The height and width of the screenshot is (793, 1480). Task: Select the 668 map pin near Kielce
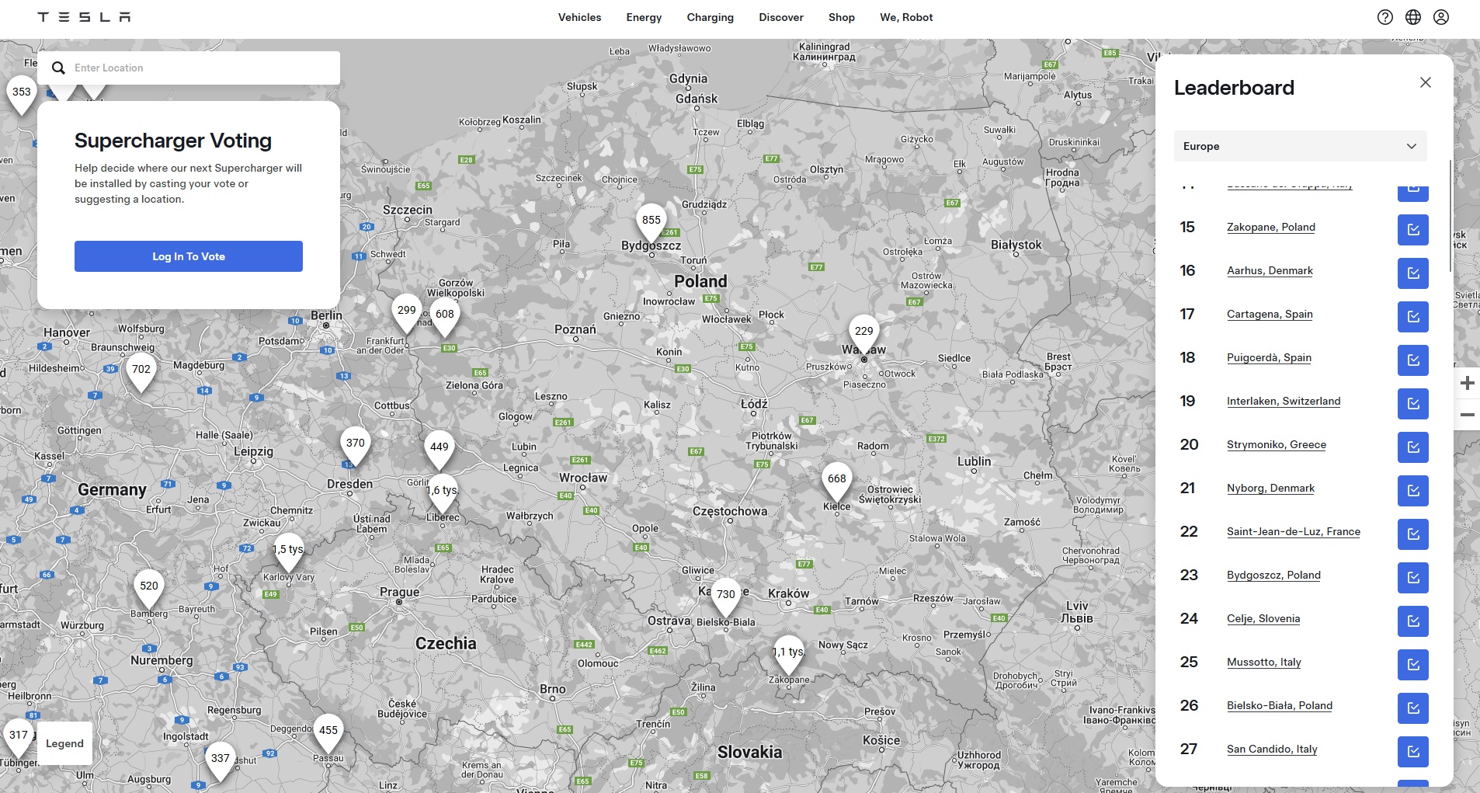pos(837,480)
